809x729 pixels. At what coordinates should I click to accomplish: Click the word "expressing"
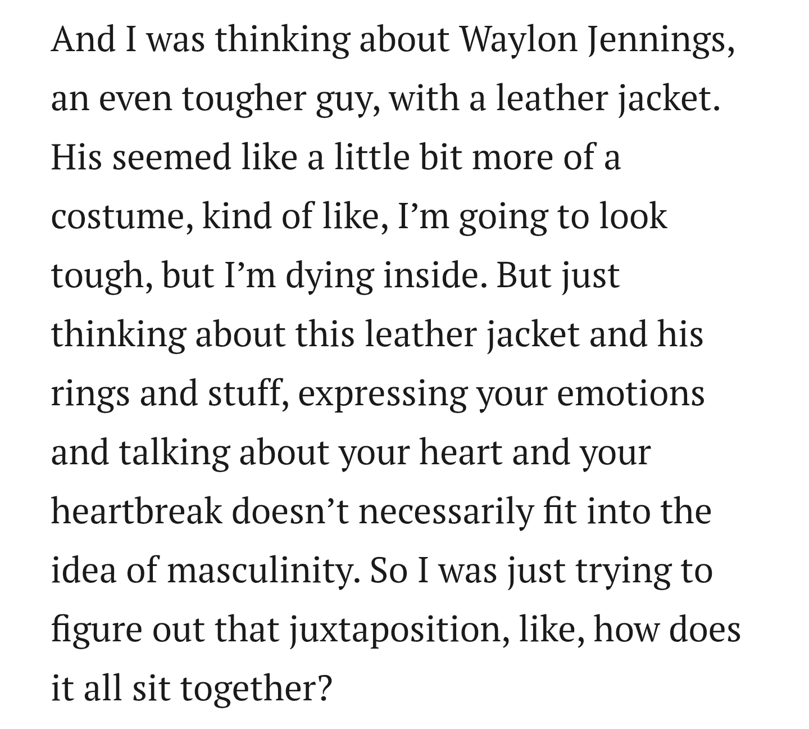382,393
